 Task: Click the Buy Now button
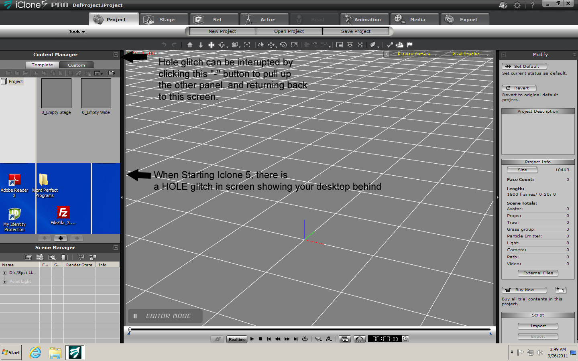524,290
